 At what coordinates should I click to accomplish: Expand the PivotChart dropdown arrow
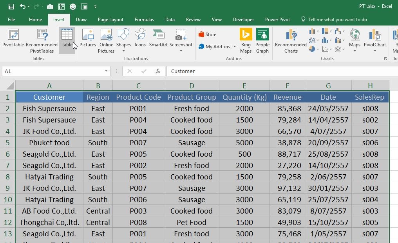(375, 51)
